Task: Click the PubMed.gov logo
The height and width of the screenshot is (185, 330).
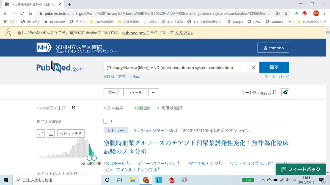Action: 59,67
